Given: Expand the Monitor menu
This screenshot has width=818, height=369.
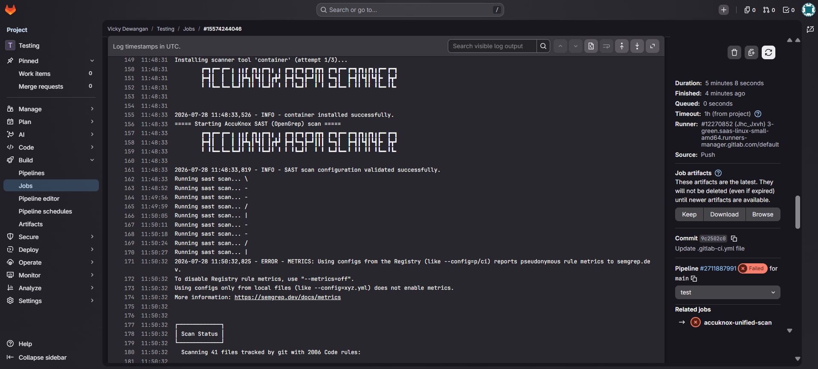Looking at the screenshot, I should [x=51, y=275].
